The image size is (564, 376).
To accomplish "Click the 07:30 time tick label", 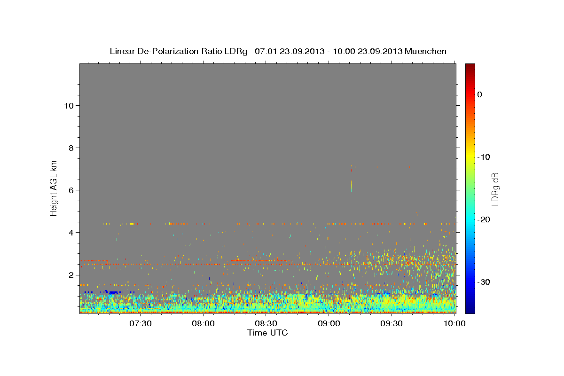I will point(141,324).
